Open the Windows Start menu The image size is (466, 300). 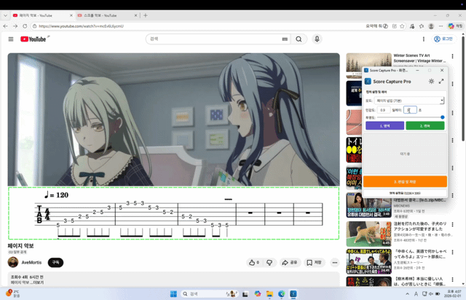pos(173,293)
